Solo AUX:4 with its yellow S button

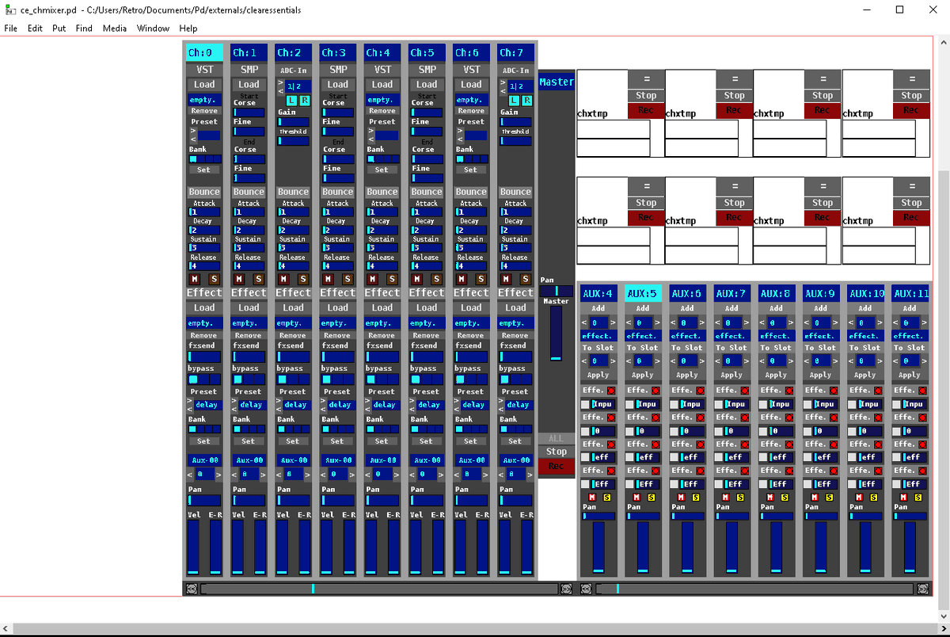(608, 497)
